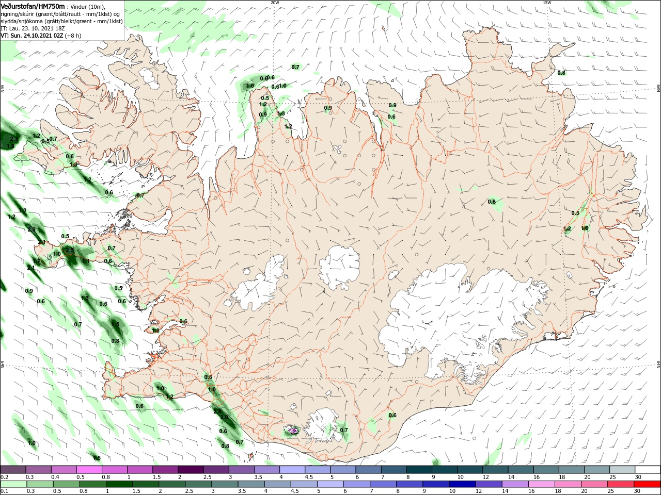Viewport: 661px width, 495px height.
Task: Pick the mauve 0.2–0.3 upper scale swatch
Action: point(13,470)
